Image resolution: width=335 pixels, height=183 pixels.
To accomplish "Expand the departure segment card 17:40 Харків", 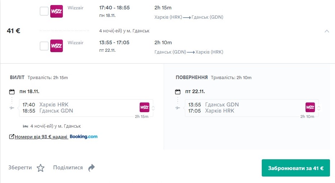I will 153,108.
